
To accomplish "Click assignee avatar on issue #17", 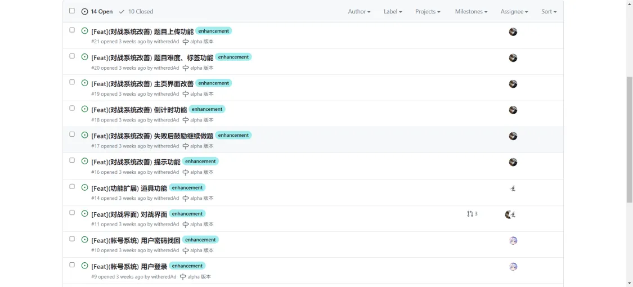I will (x=513, y=136).
